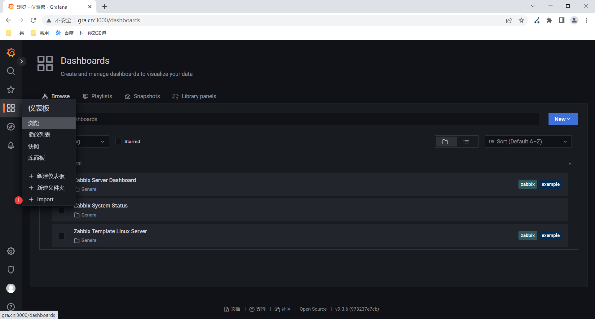Open the 工具 bookmarks folder
The image size is (595, 319).
[x=15, y=33]
